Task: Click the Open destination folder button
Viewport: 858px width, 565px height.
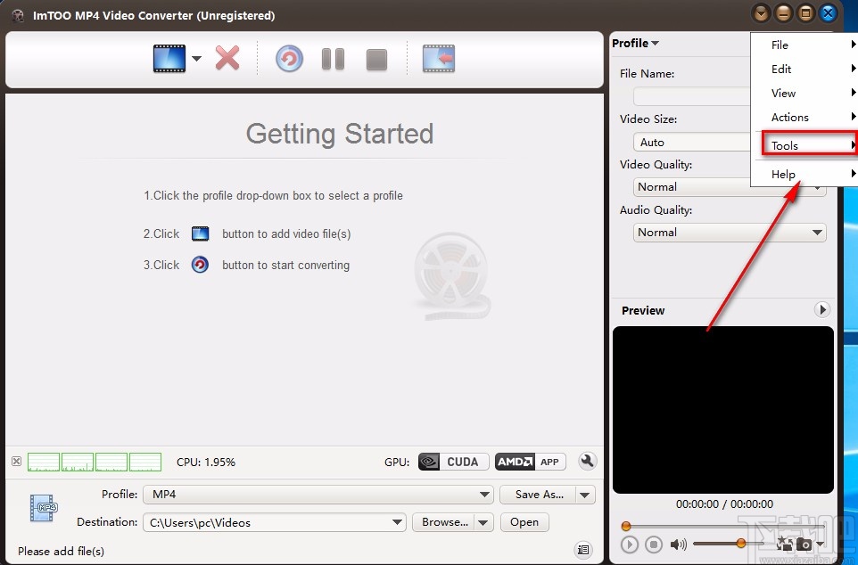Action: click(524, 522)
